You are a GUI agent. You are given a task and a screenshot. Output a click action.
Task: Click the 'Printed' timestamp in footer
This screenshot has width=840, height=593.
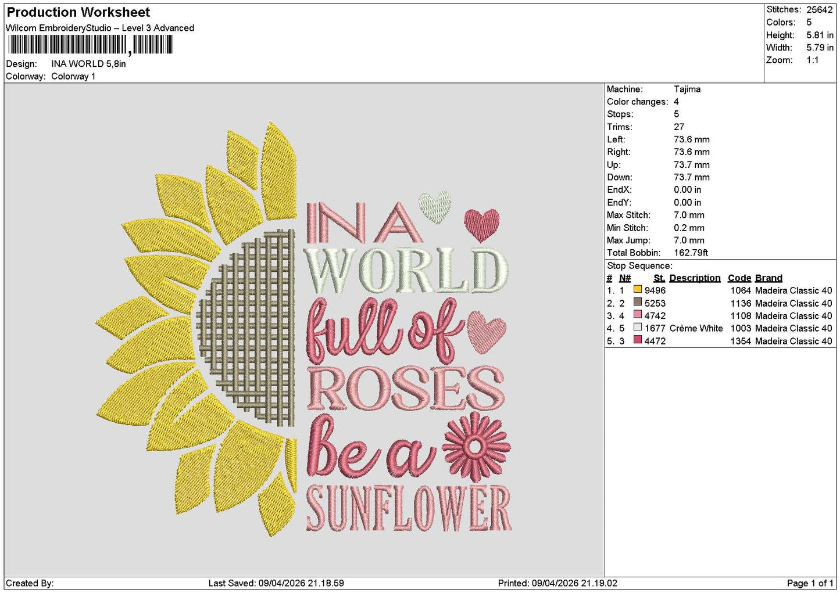[557, 583]
